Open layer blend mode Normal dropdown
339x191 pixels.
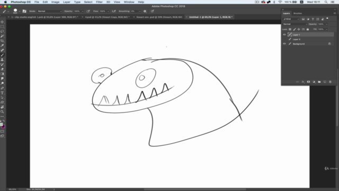[295, 24]
